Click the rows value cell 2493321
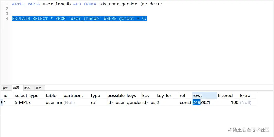 [x=204, y=103]
